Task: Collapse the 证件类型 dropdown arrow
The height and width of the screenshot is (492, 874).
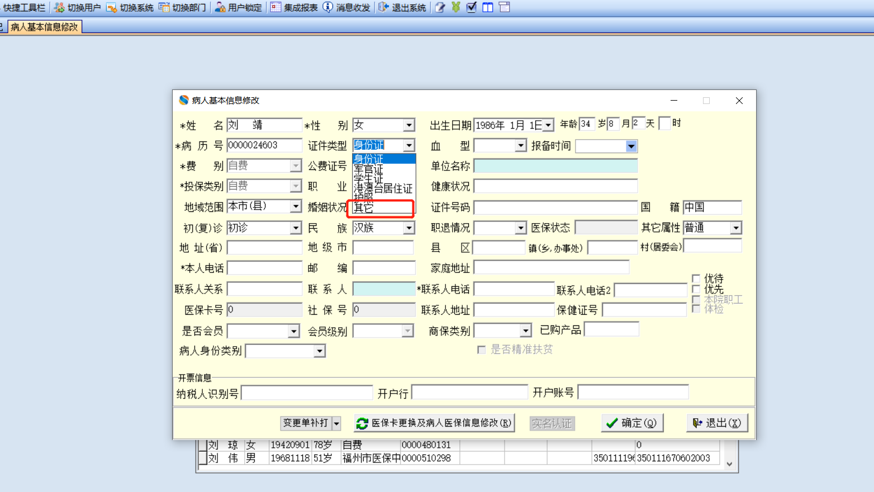Action: coord(409,145)
